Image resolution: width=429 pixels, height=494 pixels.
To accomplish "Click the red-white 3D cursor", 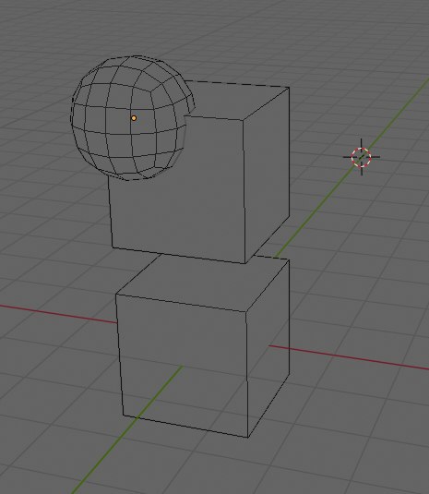I will [x=362, y=157].
